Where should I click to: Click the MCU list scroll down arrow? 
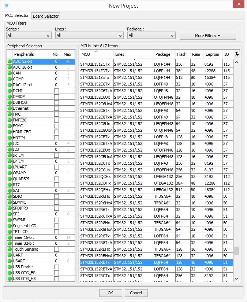click(237, 279)
